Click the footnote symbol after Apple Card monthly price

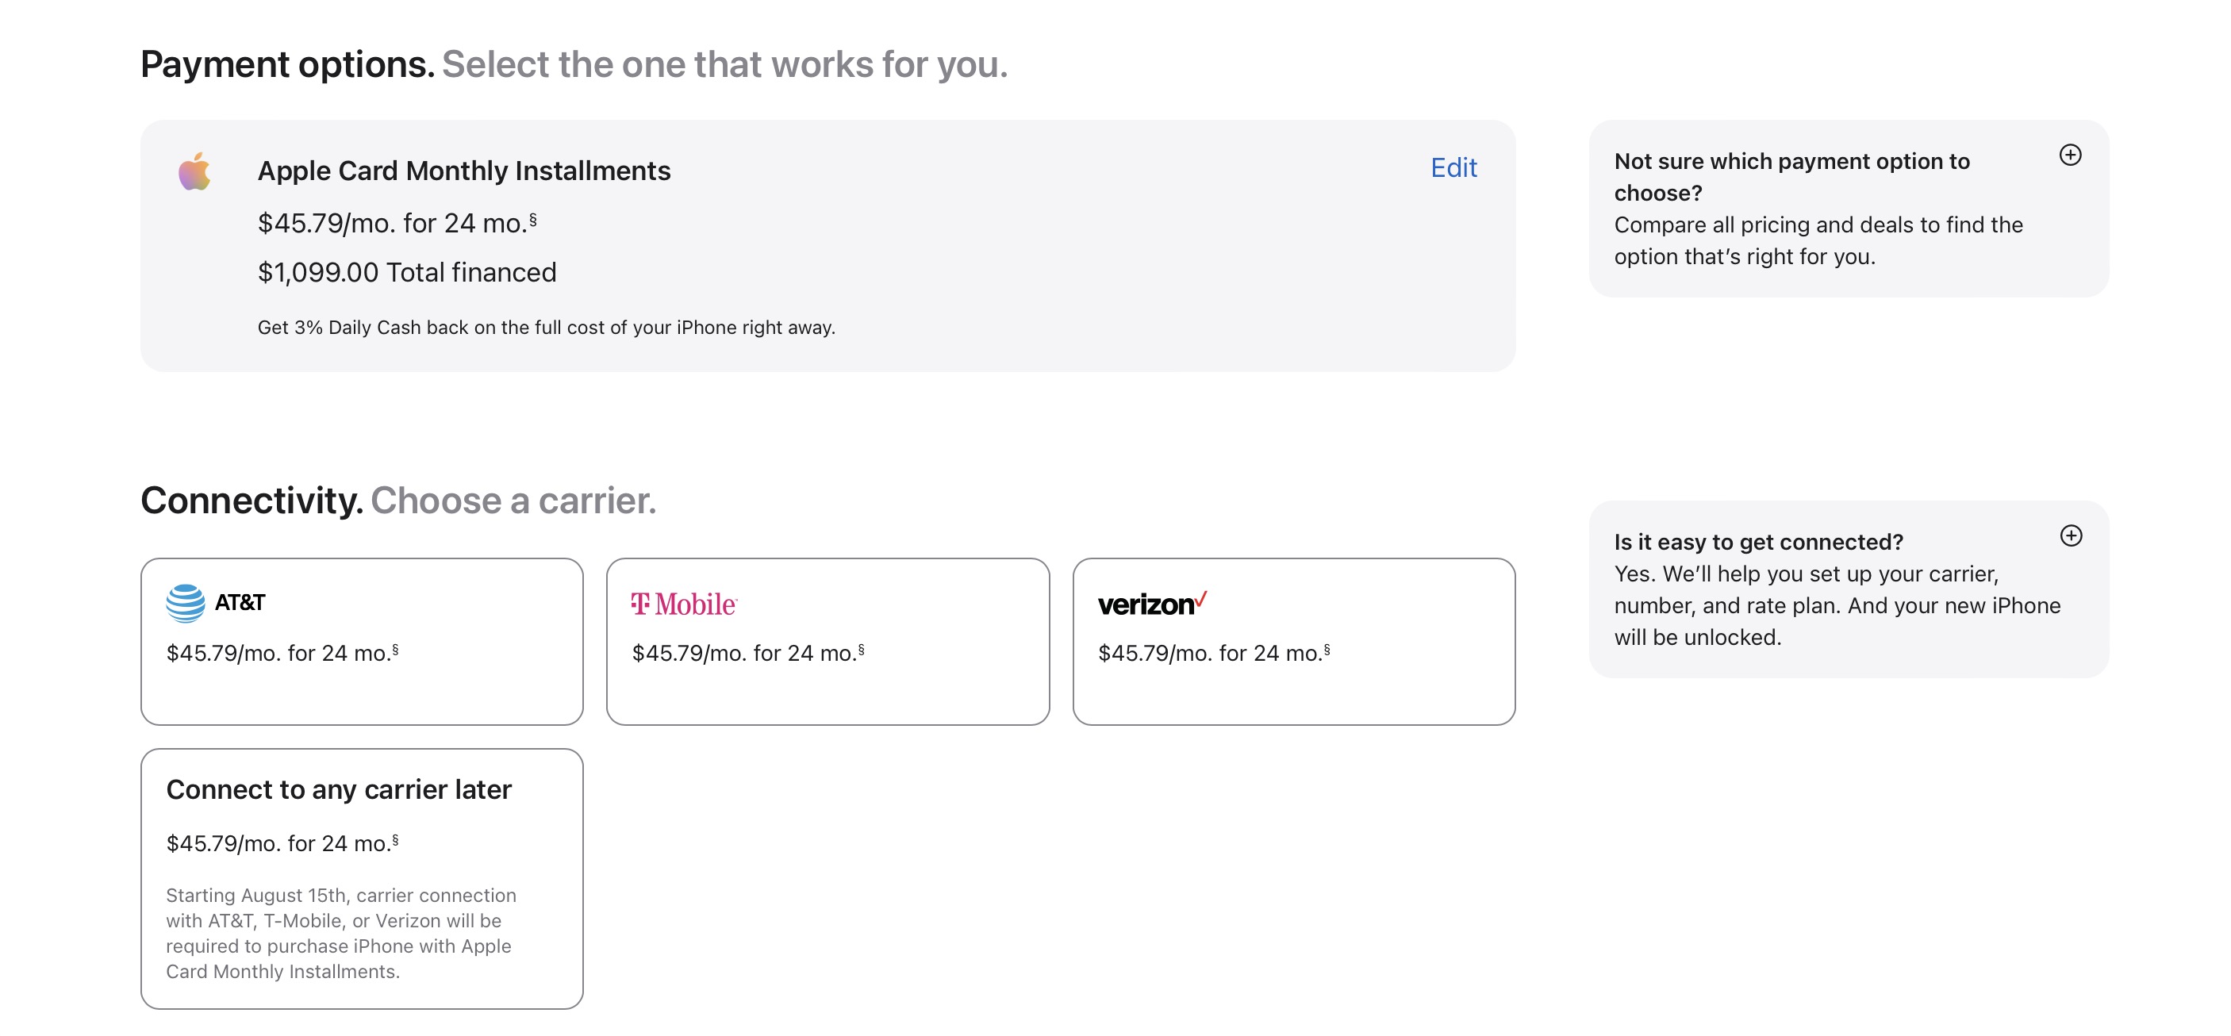(x=533, y=219)
